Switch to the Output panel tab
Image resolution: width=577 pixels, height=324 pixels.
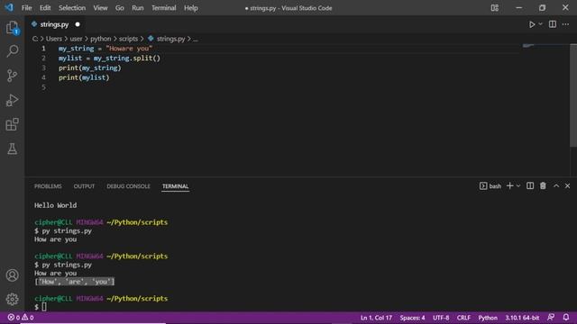click(x=84, y=186)
